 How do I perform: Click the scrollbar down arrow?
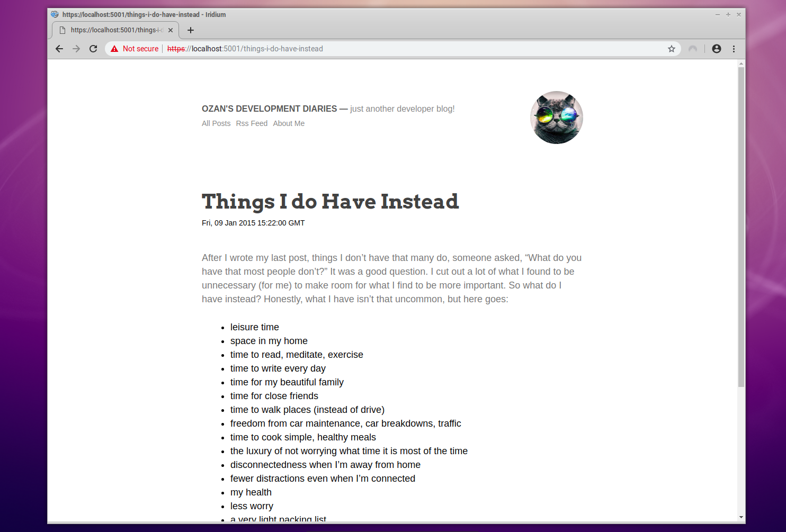tap(741, 517)
